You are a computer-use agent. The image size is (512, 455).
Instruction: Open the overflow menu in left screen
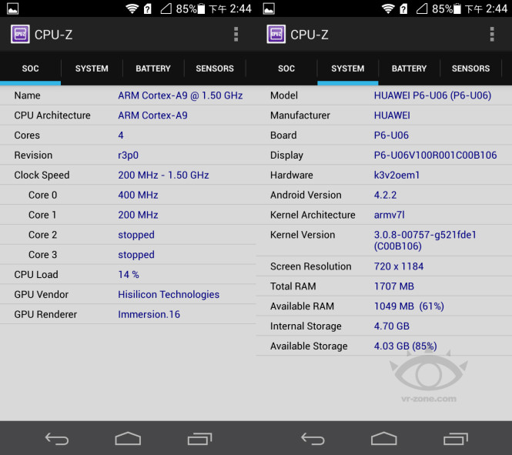(236, 35)
